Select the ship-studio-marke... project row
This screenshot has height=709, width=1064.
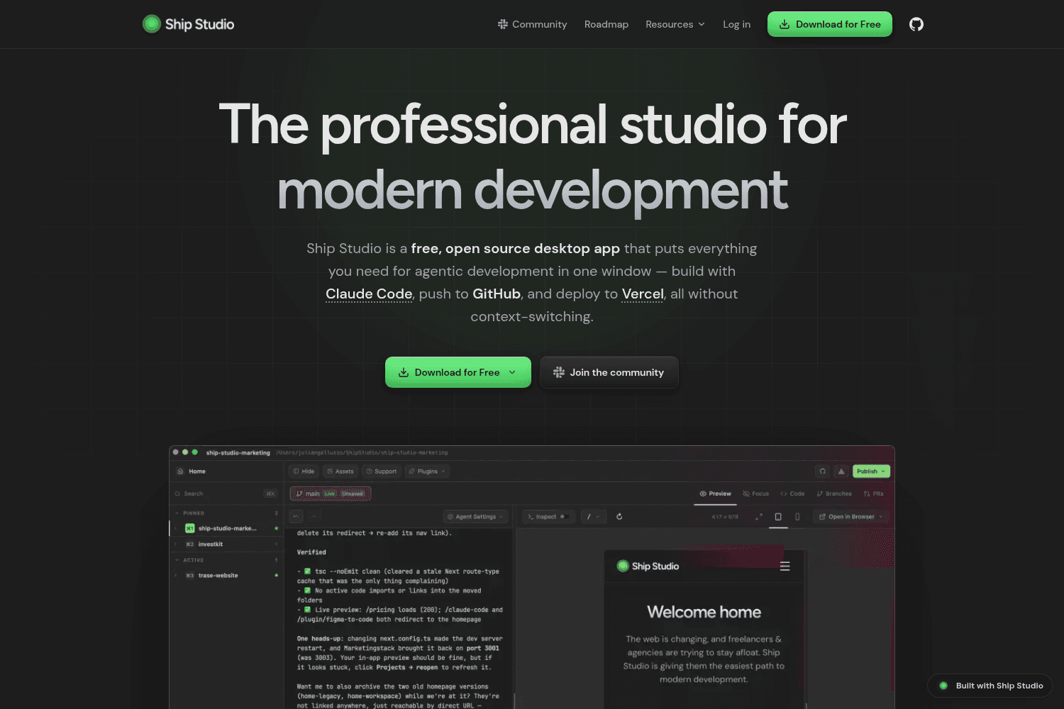(x=227, y=528)
